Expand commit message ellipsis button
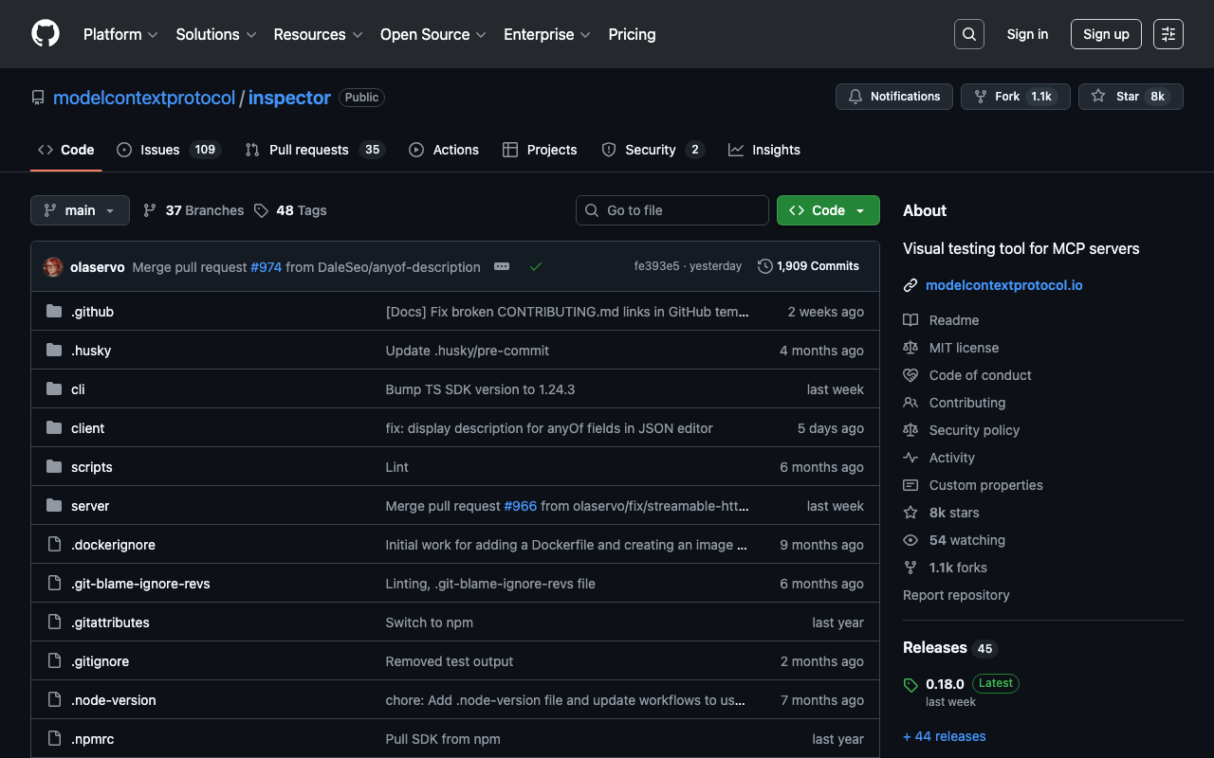Viewport: 1214px width, 758px height. pyautogui.click(x=502, y=267)
